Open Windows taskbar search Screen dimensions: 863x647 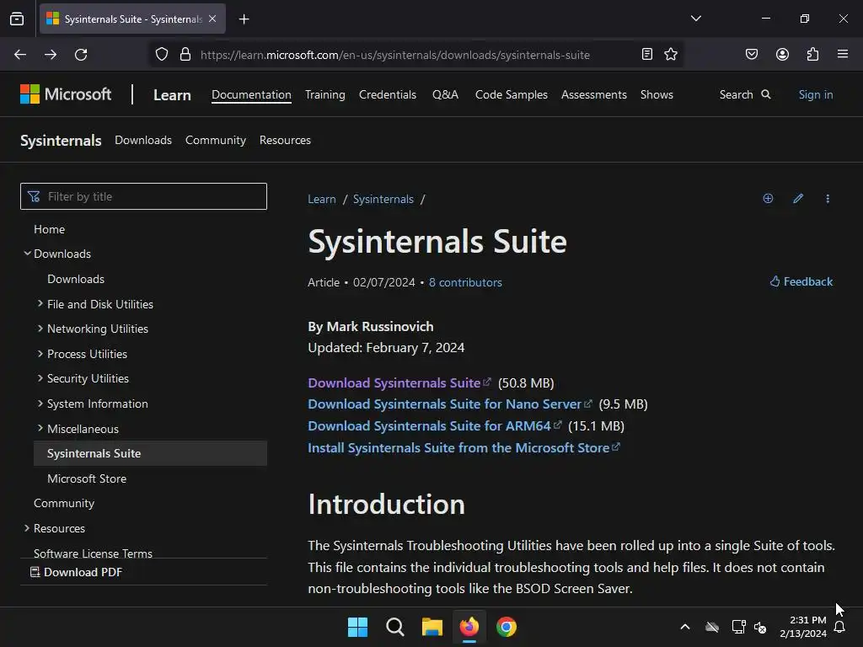point(395,627)
